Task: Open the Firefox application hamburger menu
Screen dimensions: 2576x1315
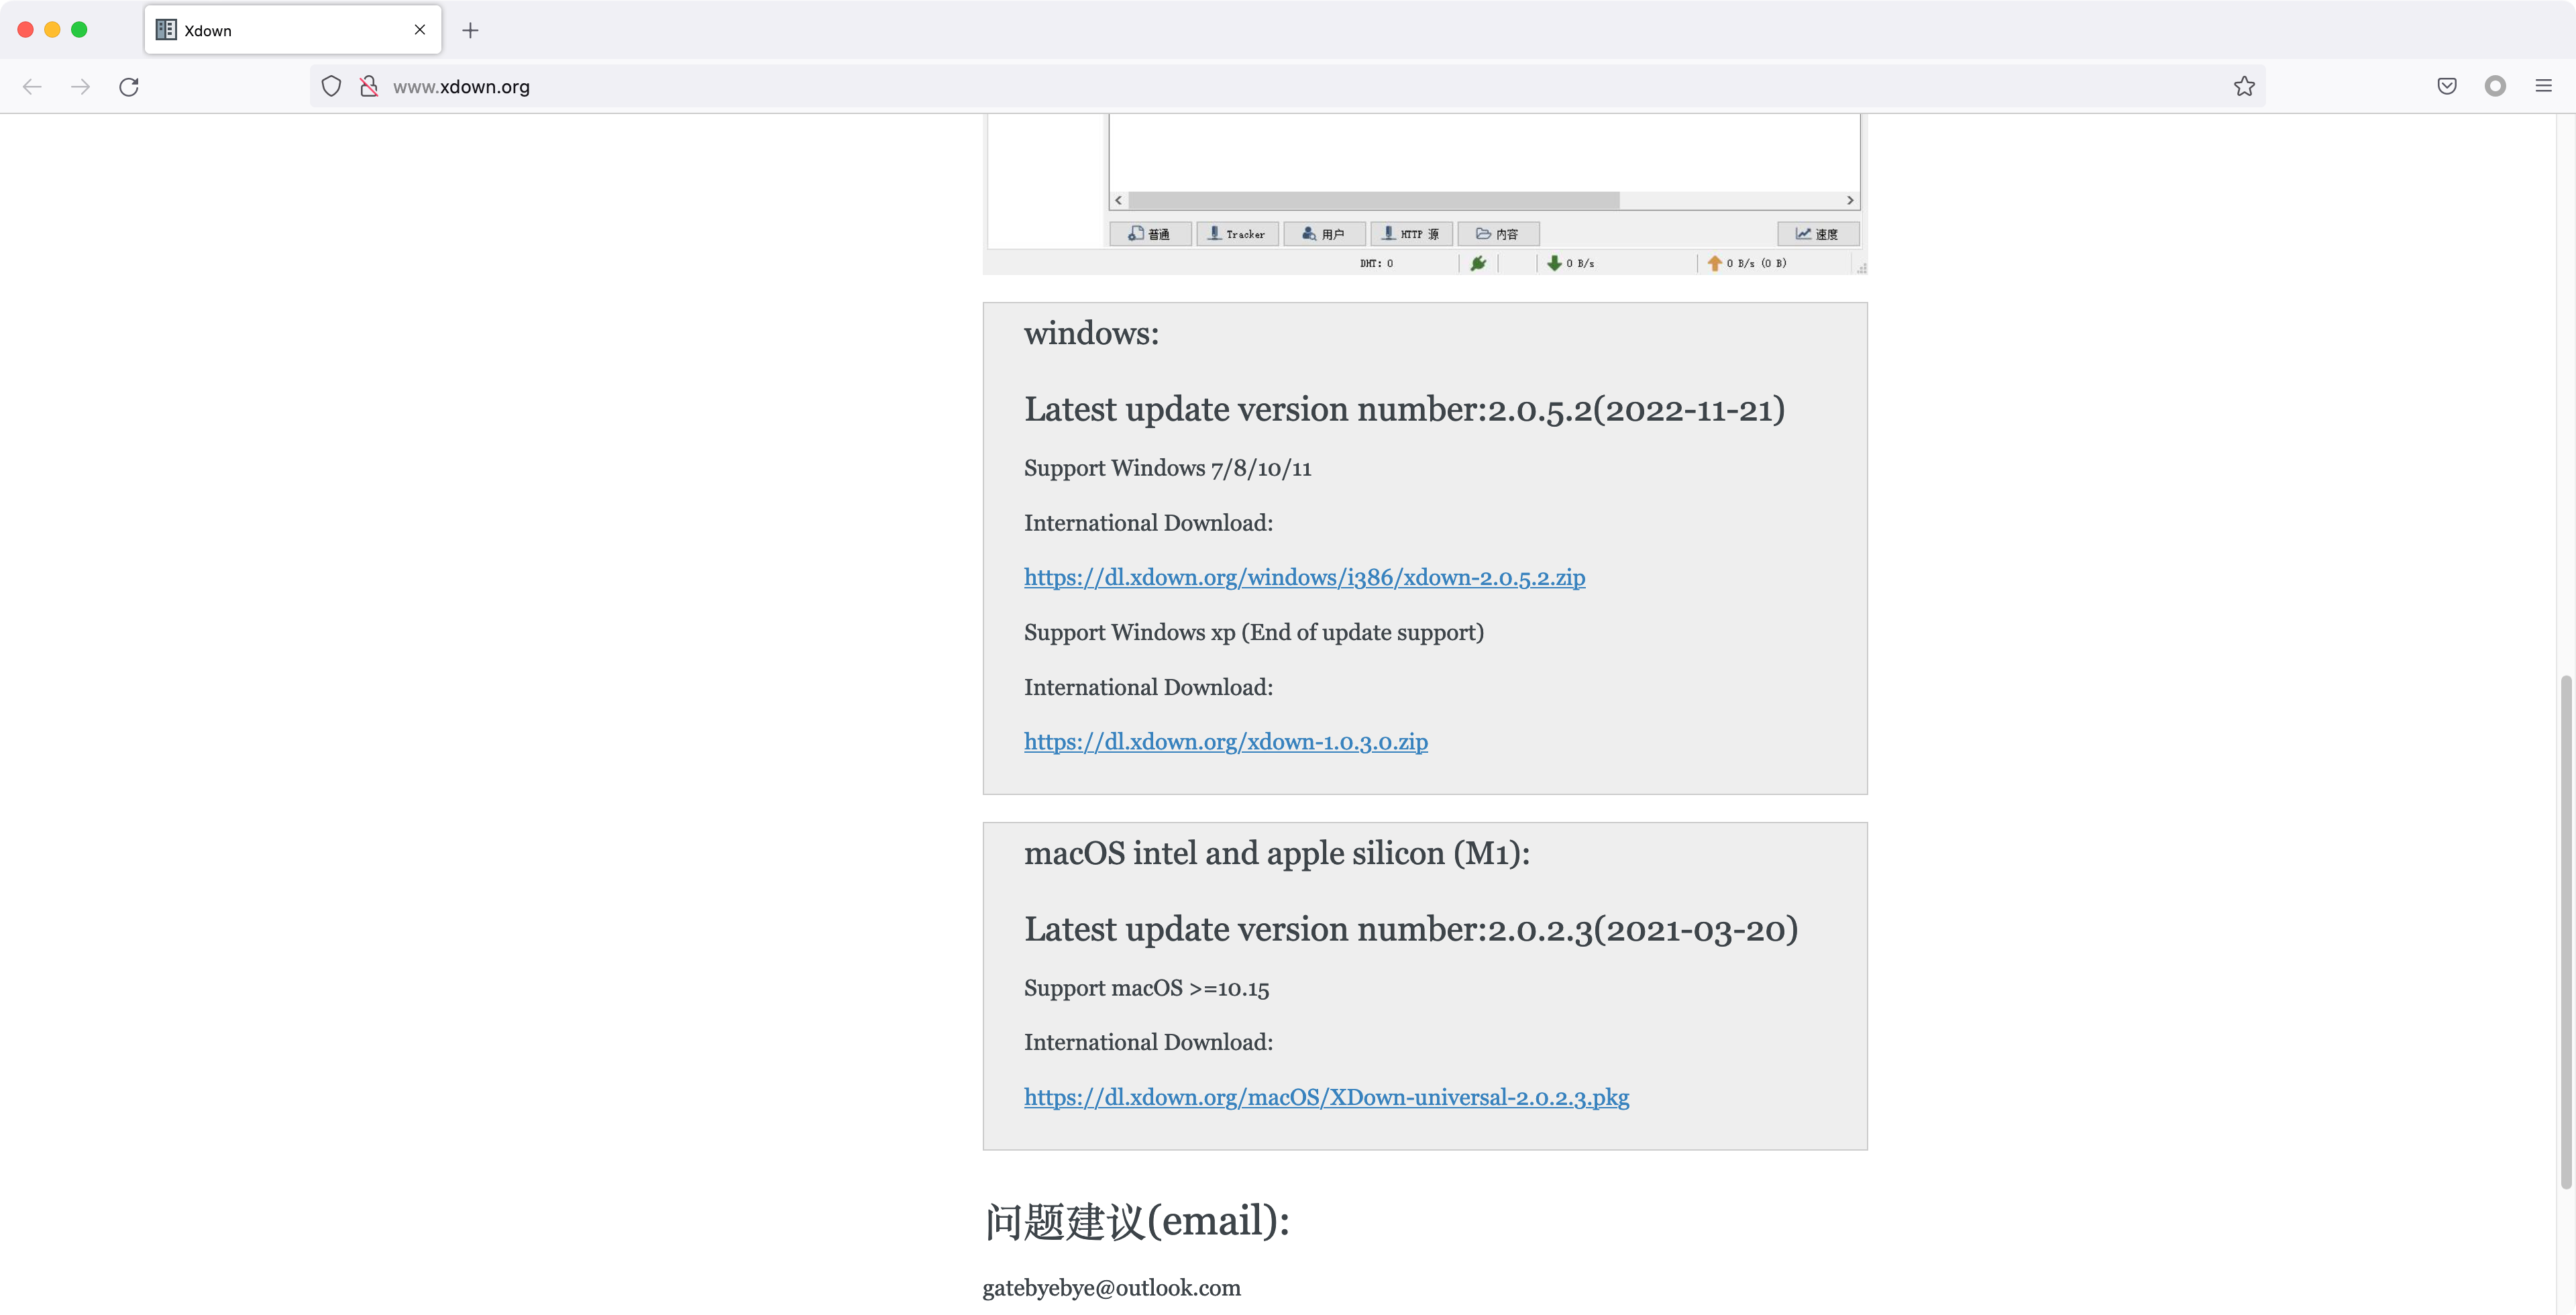Action: (x=2544, y=87)
